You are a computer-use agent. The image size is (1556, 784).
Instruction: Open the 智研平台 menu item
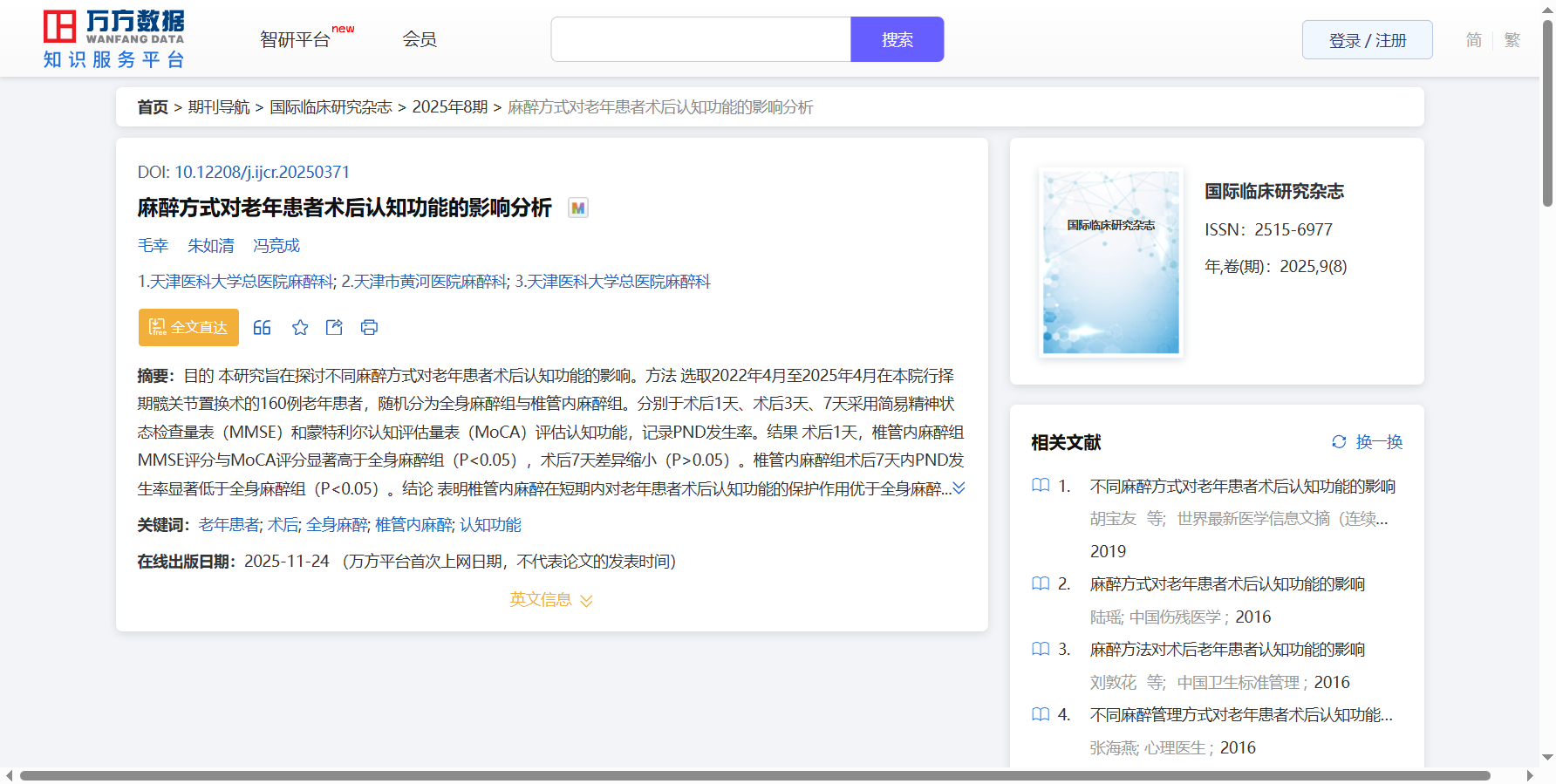(296, 39)
